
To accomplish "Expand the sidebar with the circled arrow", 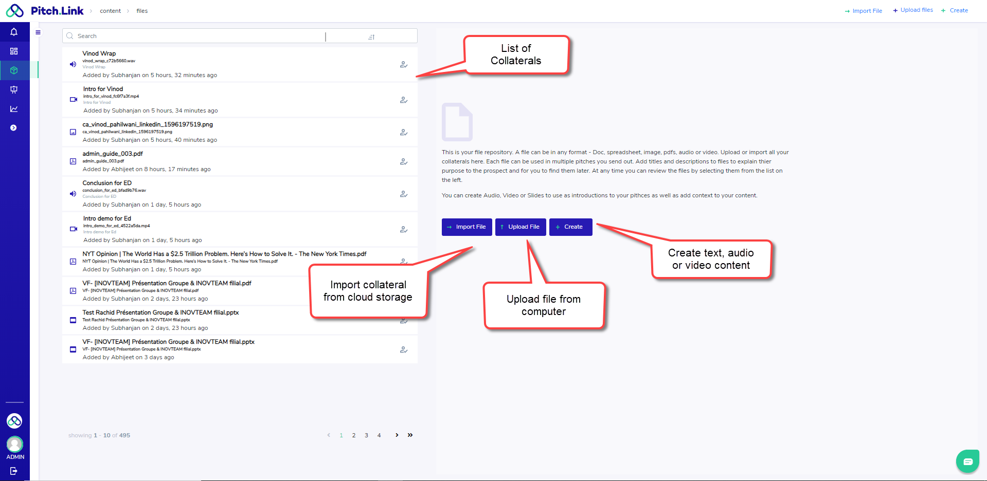I will [14, 128].
